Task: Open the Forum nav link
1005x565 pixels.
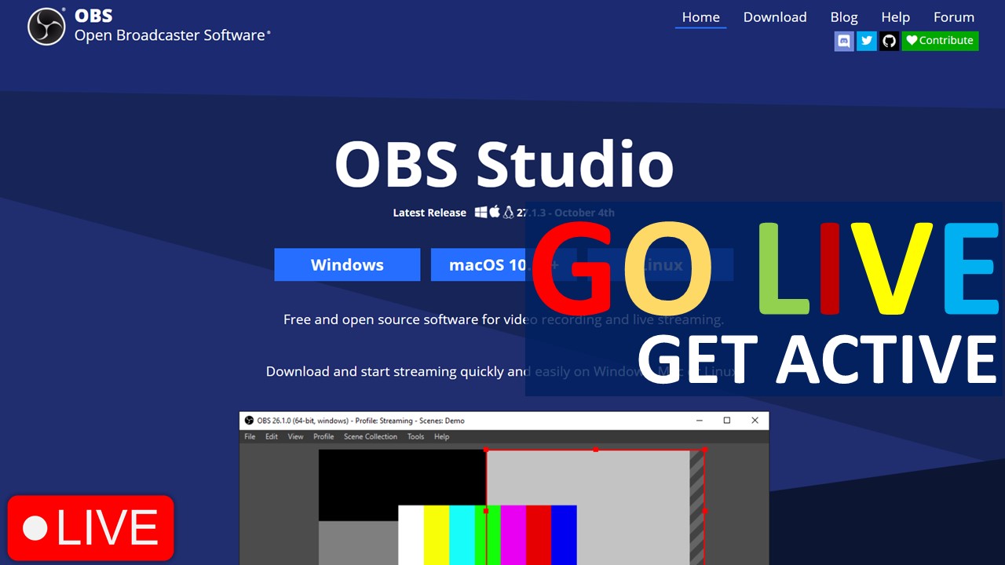Action: point(954,17)
